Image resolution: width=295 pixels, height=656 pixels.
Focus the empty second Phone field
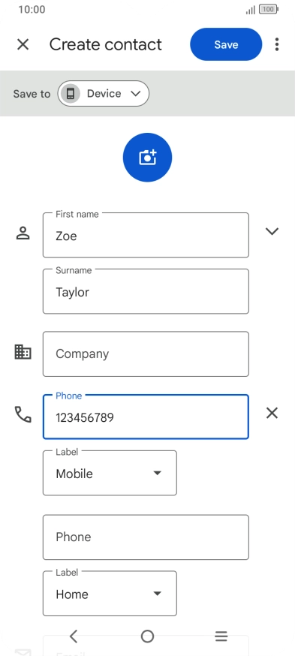(x=146, y=537)
